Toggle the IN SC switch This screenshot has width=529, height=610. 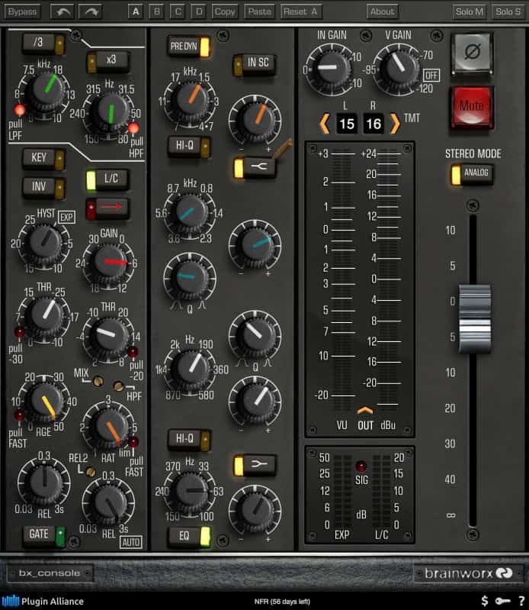[254, 64]
